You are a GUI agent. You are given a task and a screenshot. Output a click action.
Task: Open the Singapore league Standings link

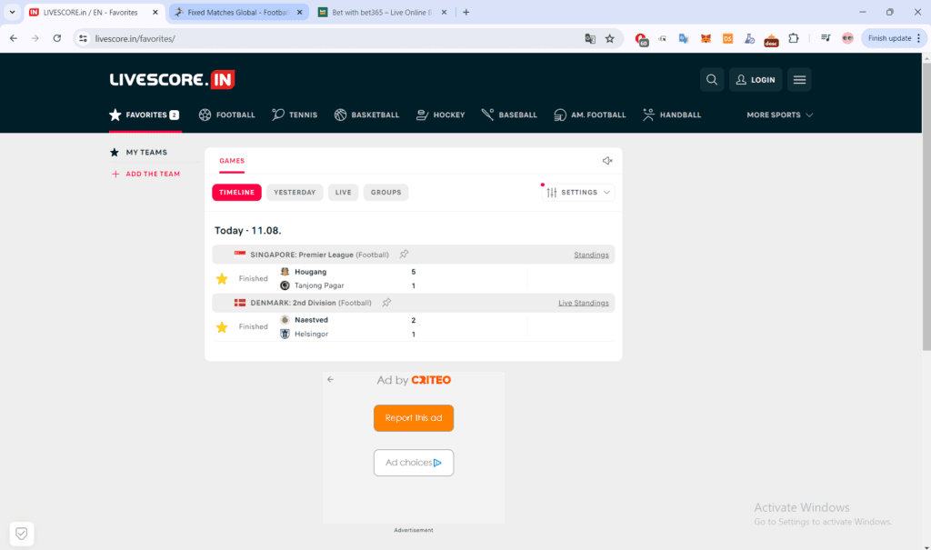[x=591, y=255]
